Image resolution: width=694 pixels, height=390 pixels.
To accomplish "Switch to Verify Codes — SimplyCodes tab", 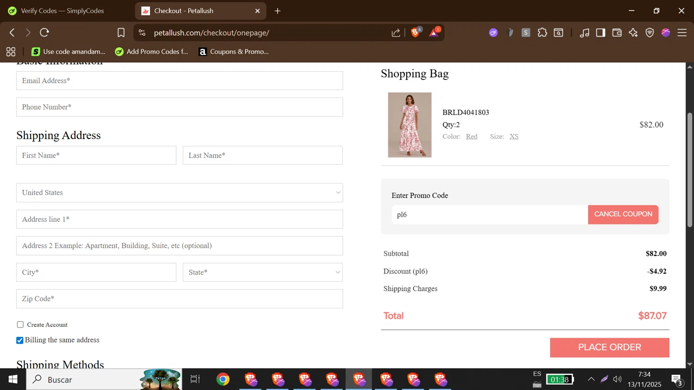I will pos(62,11).
